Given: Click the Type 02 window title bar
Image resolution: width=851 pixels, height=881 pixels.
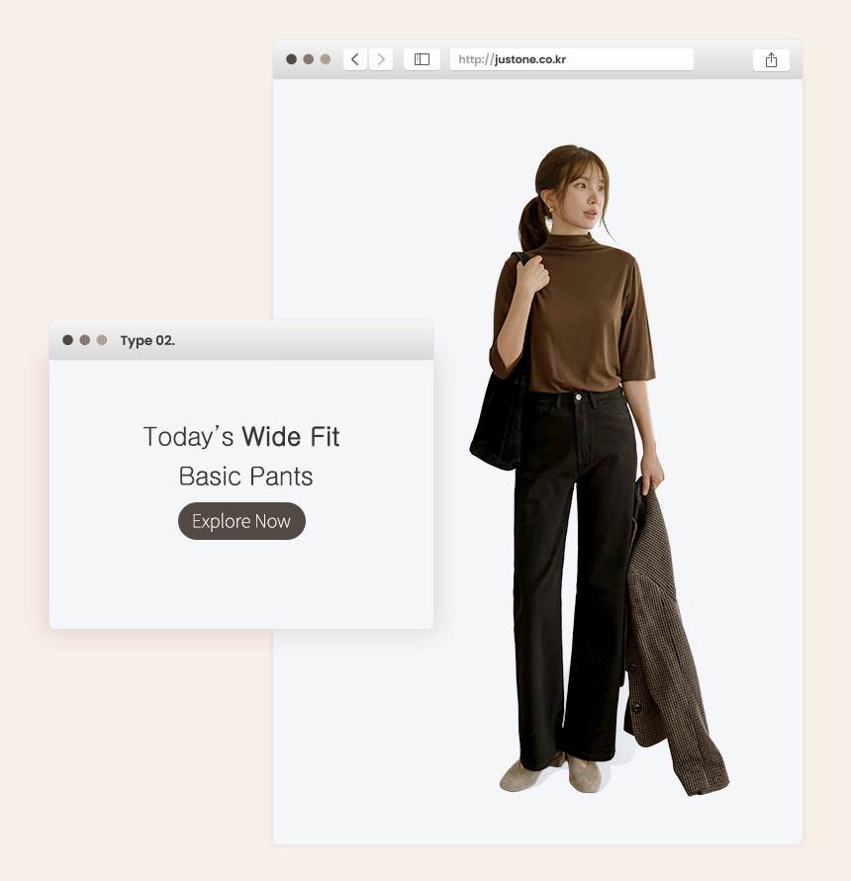Looking at the screenshot, I should (x=241, y=340).
